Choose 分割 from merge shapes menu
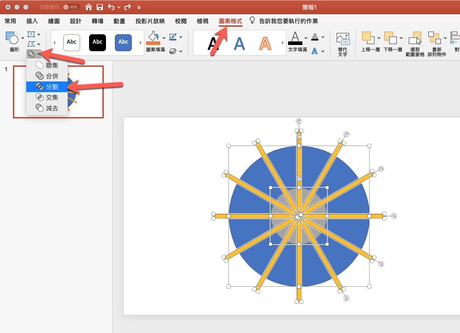 52,87
